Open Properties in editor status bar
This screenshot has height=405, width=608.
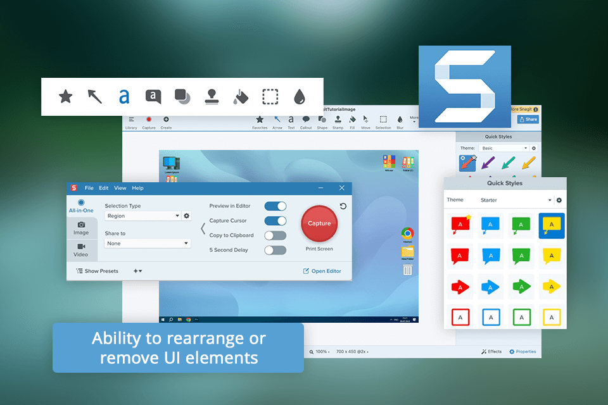pos(522,351)
